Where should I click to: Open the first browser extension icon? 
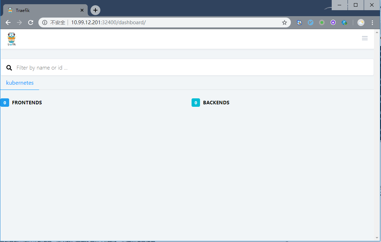tap(299, 22)
